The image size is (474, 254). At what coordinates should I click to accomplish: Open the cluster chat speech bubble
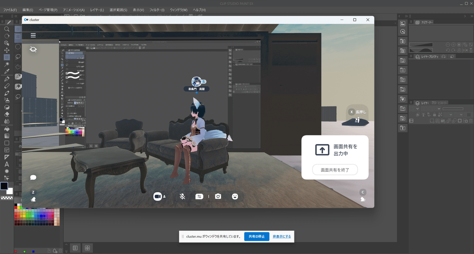coord(33,178)
